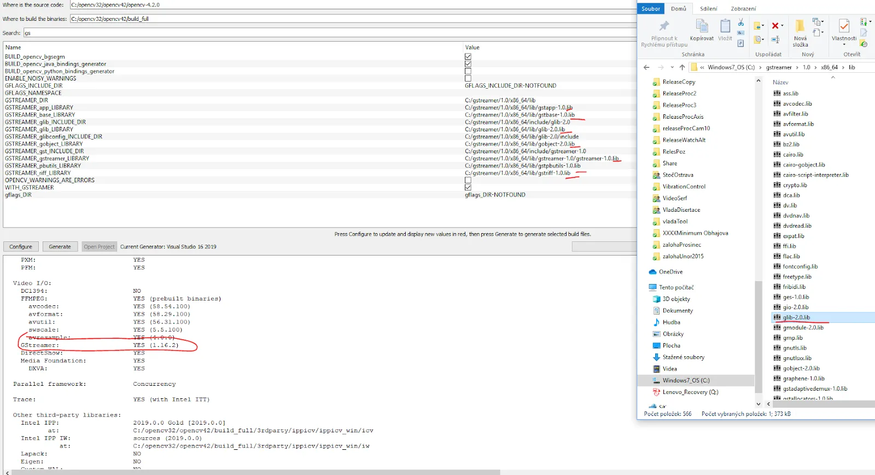
Task: Switch to the Sdílení ribbon tab
Action: [x=709, y=9]
